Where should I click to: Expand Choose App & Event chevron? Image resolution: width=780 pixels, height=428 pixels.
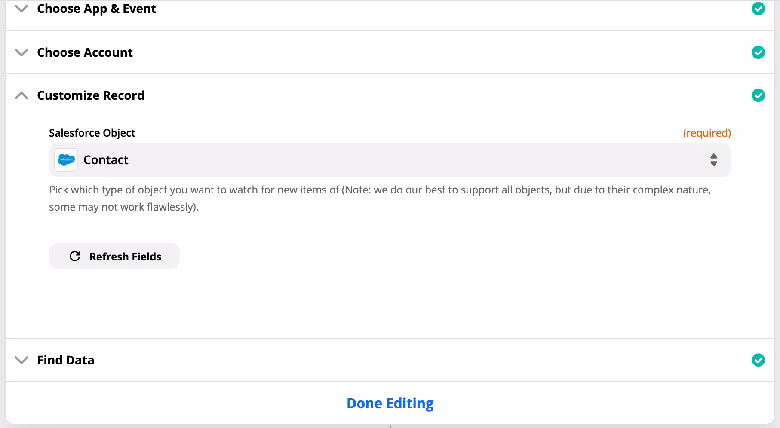[x=21, y=9]
